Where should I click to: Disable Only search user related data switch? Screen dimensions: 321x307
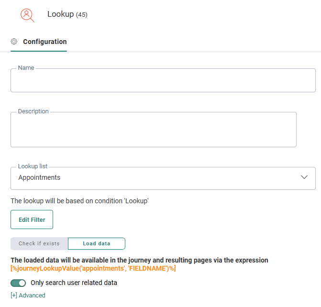coord(18,283)
